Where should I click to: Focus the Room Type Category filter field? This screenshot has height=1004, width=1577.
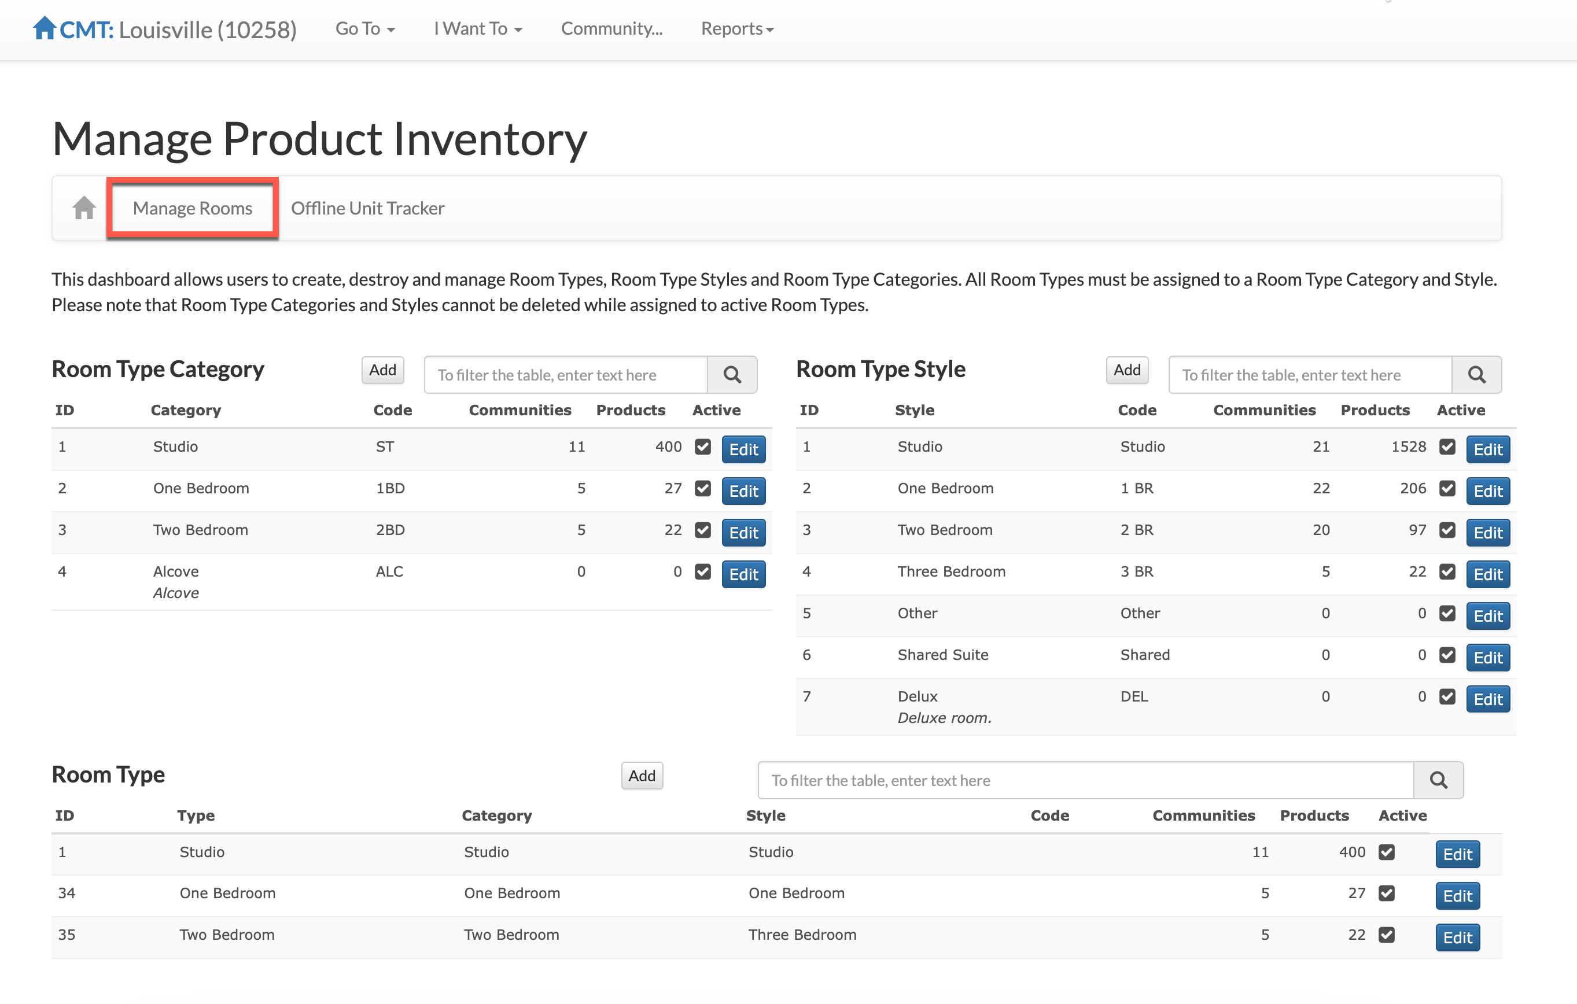pos(566,375)
